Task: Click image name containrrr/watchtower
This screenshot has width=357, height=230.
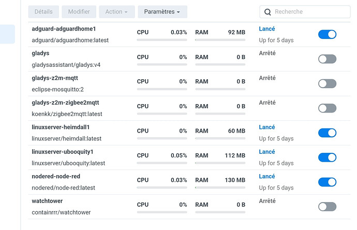Action: click(61, 212)
